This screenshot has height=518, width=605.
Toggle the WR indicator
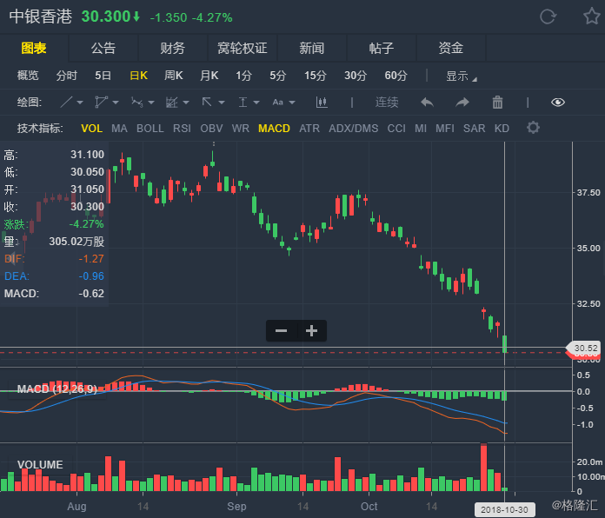coord(241,129)
